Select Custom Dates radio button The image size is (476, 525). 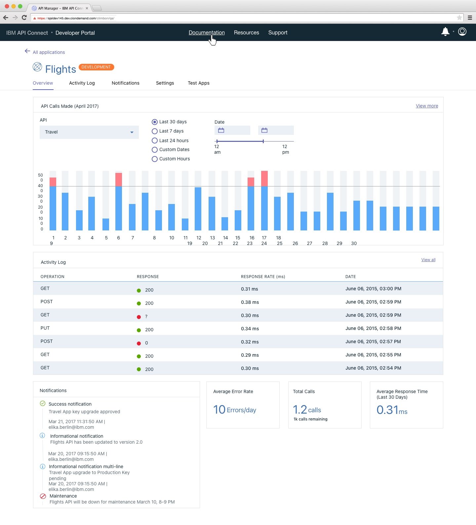point(154,150)
